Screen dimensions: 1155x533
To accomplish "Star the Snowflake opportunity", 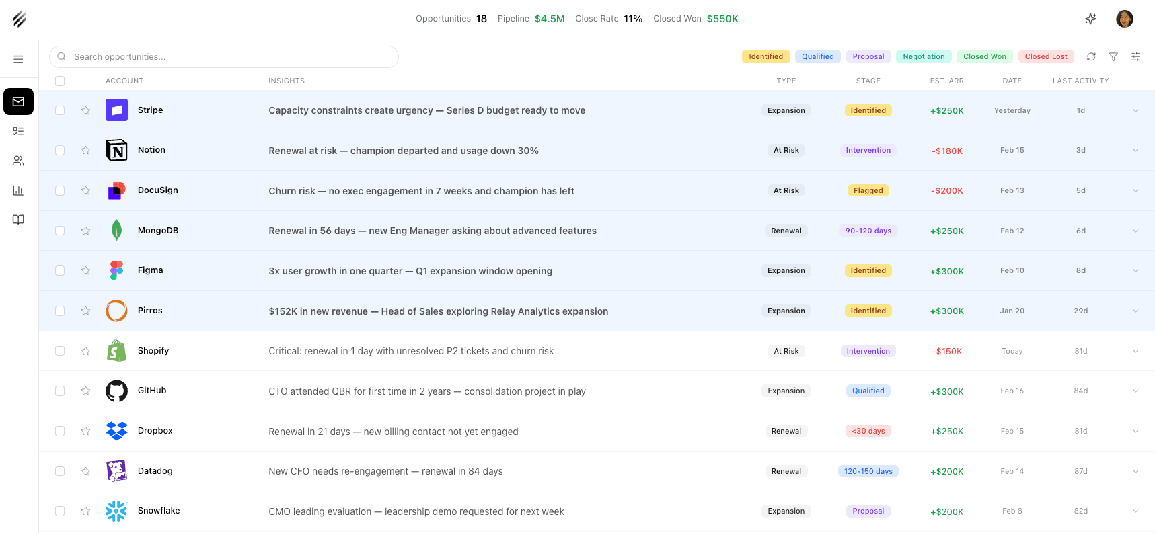I will 85,511.
